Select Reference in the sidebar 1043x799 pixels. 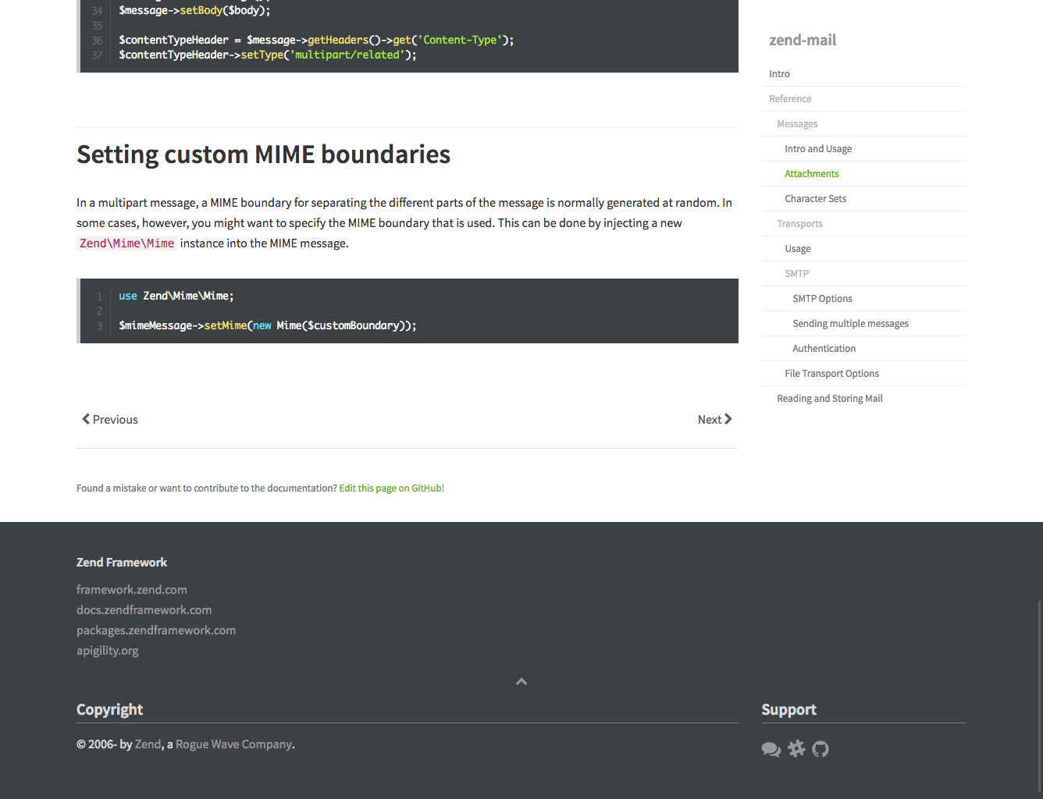tap(864, 99)
